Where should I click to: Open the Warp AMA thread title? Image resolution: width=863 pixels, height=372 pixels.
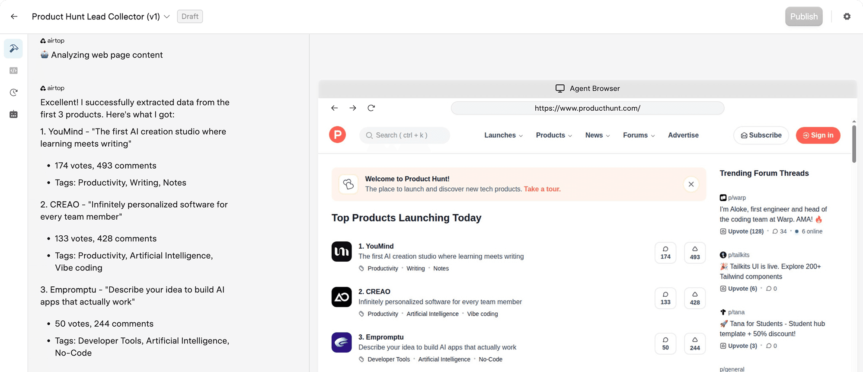(773, 214)
